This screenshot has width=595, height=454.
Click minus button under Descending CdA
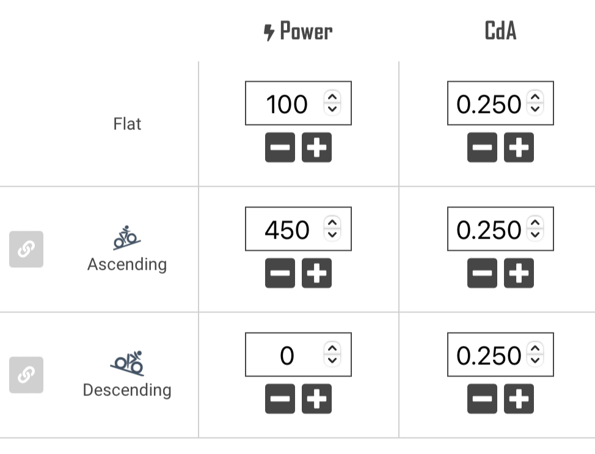click(x=482, y=399)
